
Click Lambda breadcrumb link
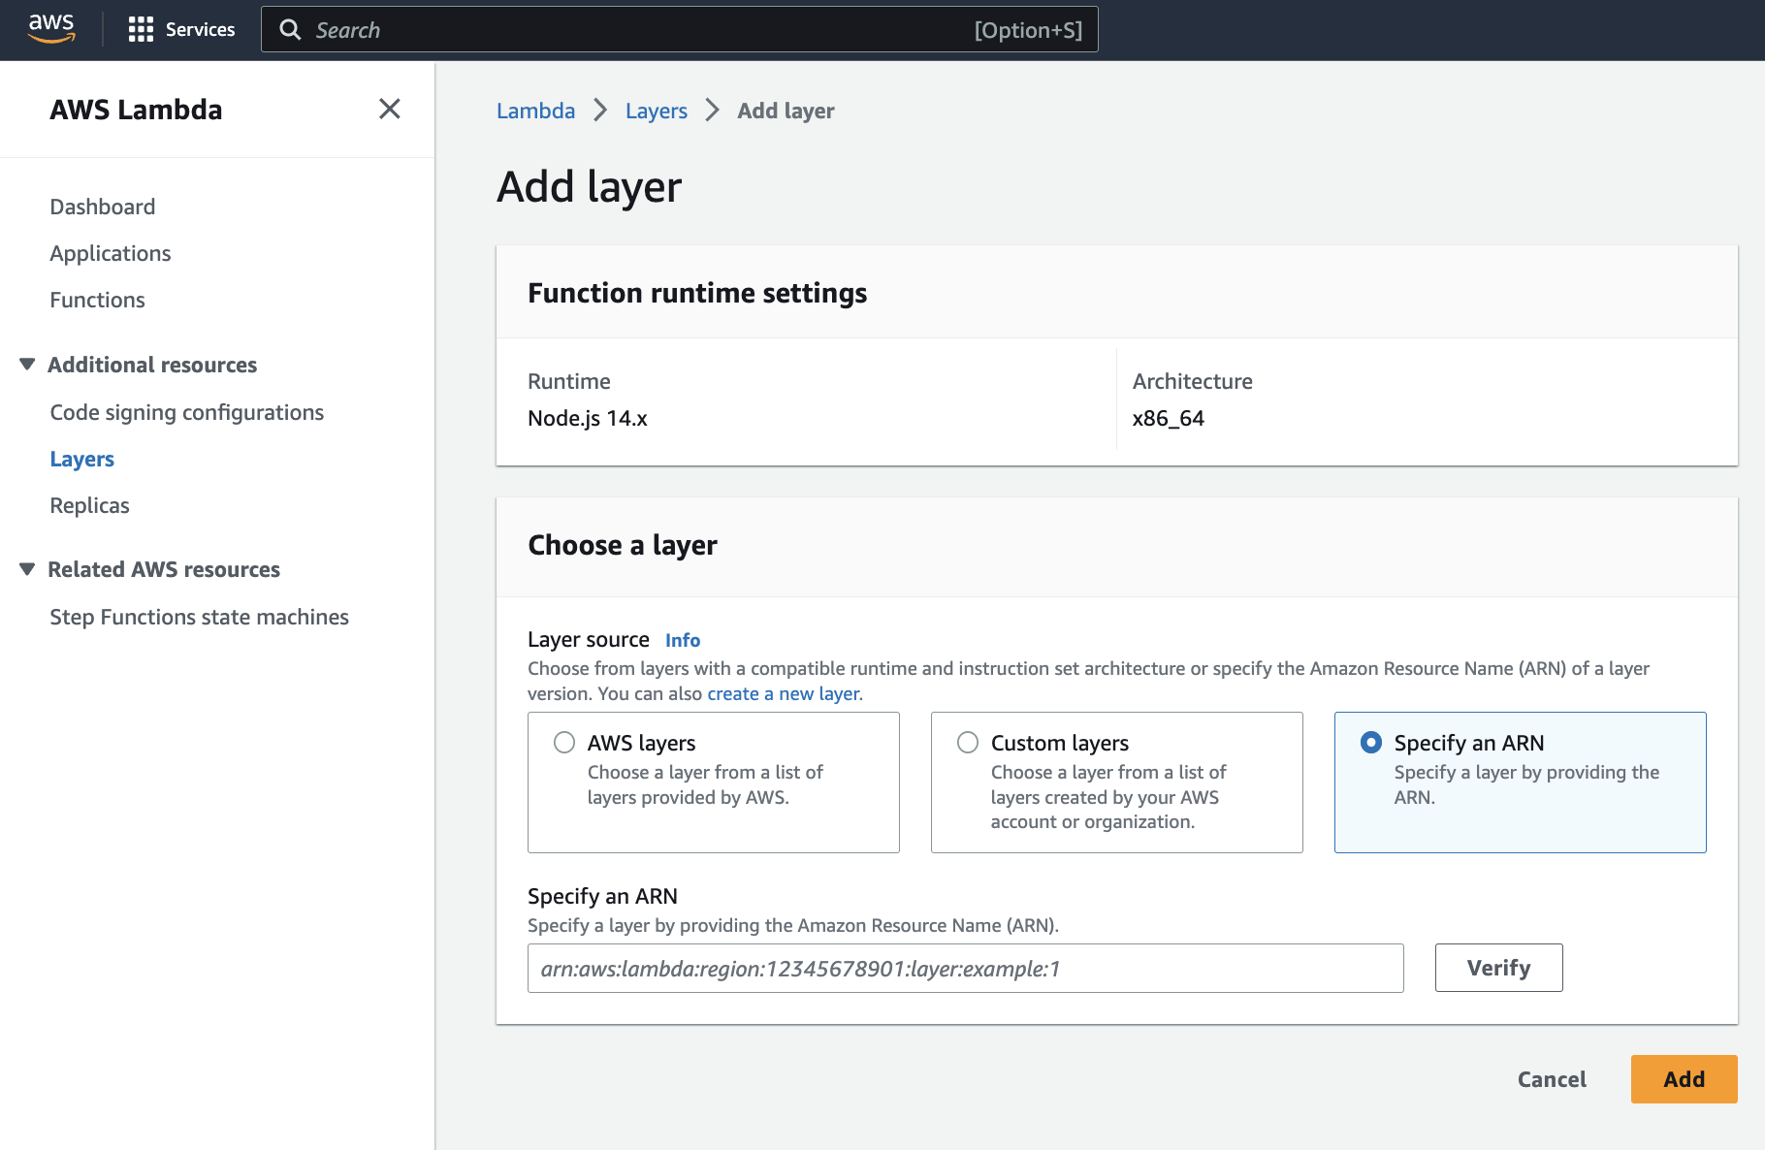tap(535, 111)
